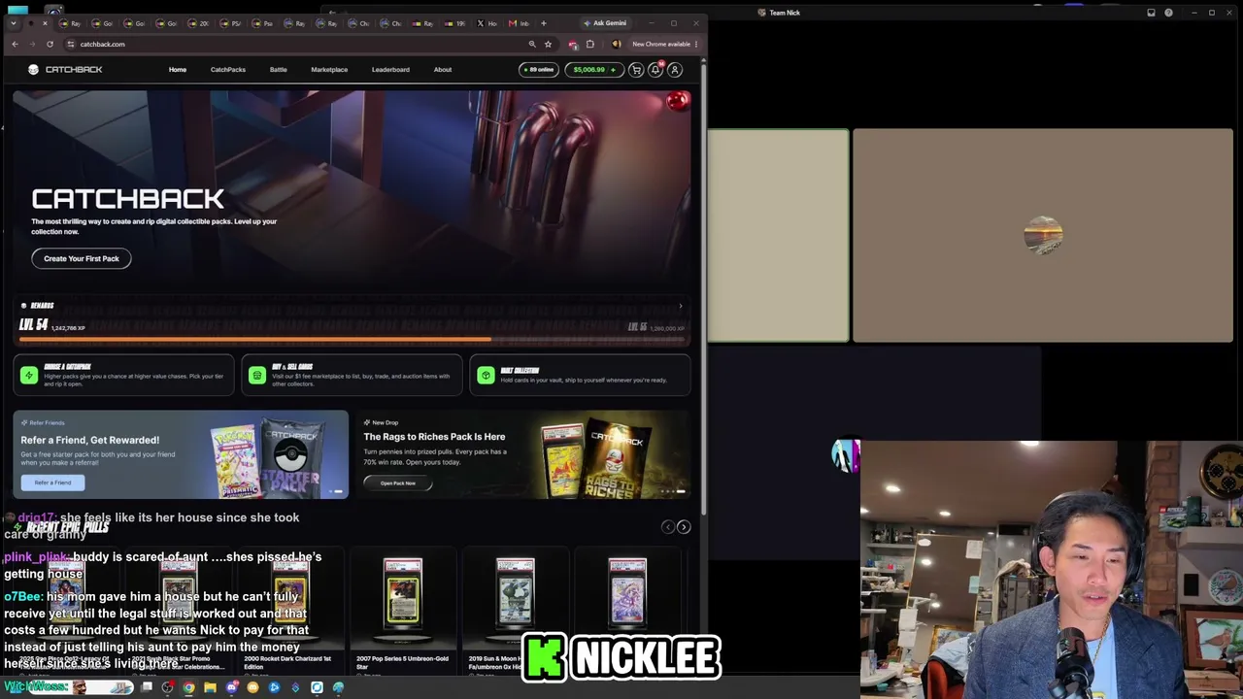Click the Open Pack Now button

tap(398, 483)
